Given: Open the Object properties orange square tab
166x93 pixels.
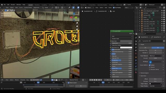Looking at the screenshot, I should [136, 57].
